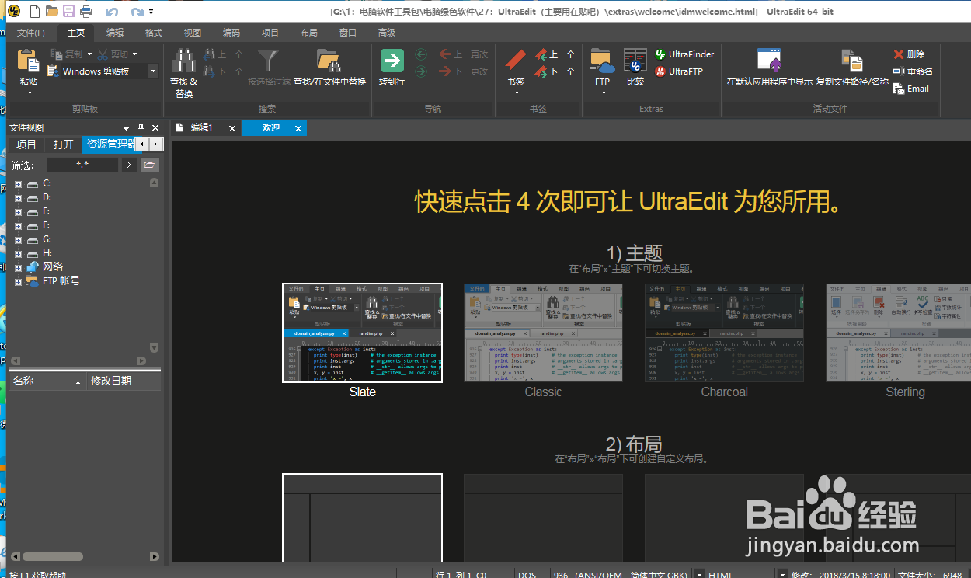Select the Slate theme thumbnail
Viewport: 971px width, 578px height.
pos(362,333)
